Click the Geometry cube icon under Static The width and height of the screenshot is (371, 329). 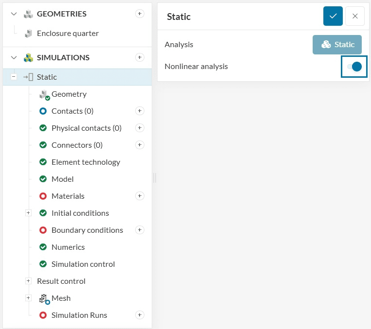[x=44, y=94]
